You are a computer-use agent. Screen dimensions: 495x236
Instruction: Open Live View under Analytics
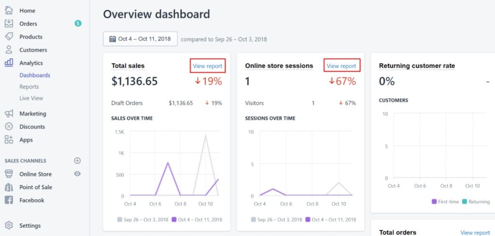click(x=31, y=98)
